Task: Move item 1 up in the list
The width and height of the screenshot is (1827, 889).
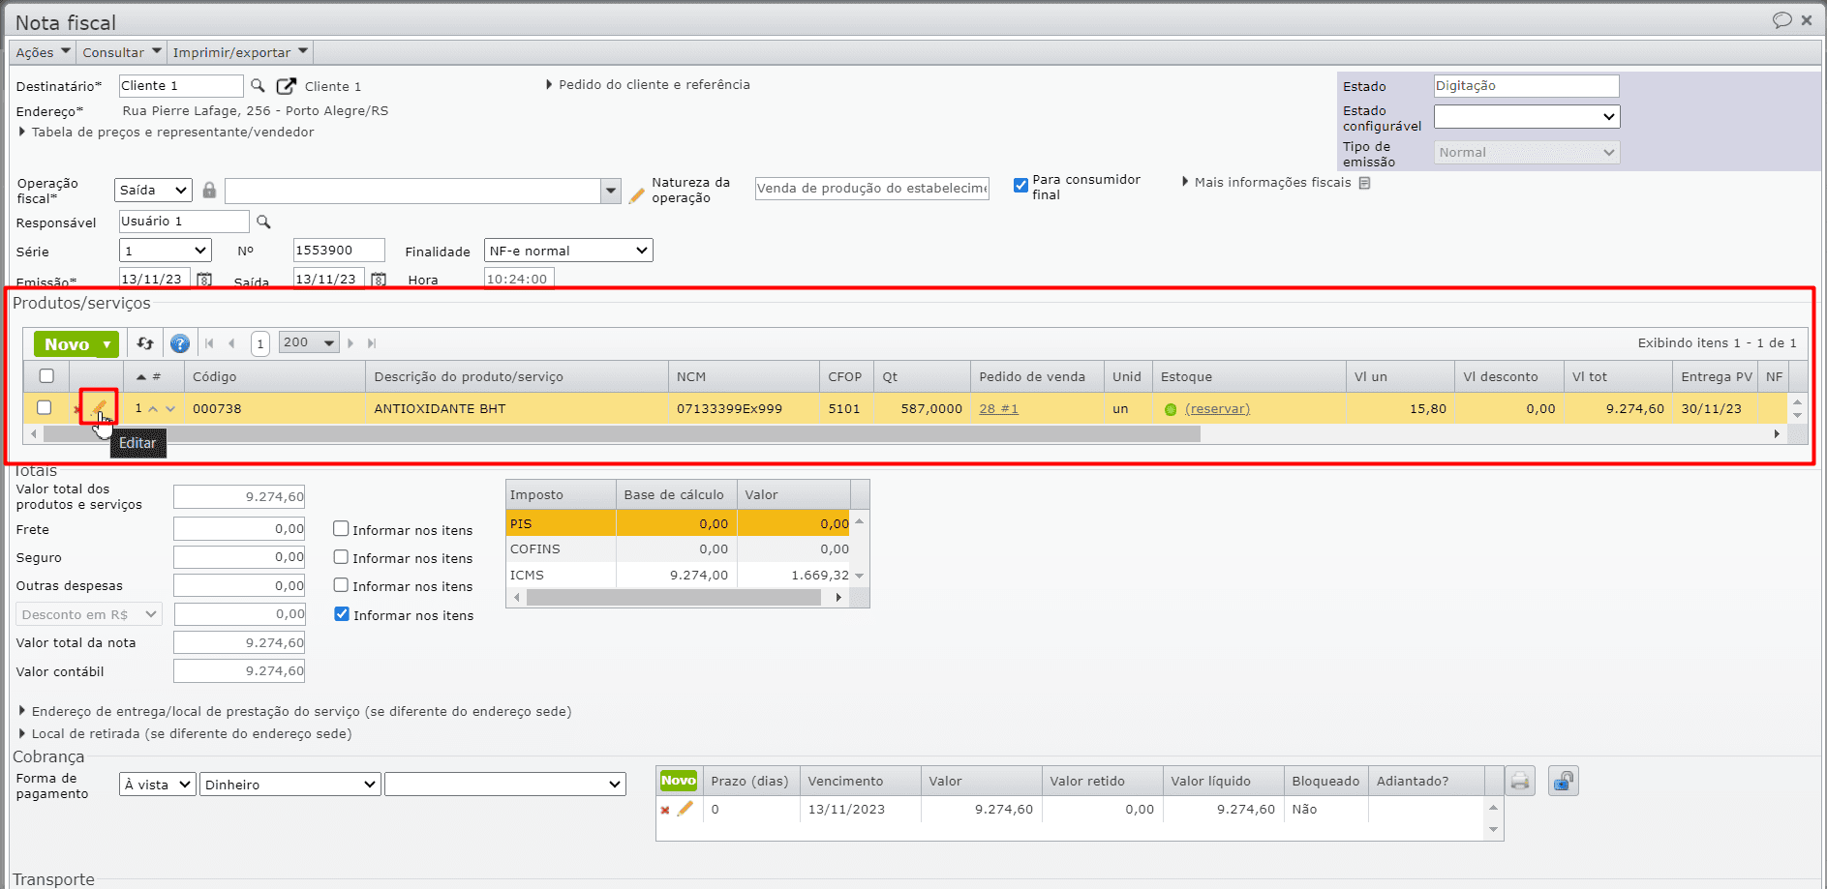Action: pos(153,409)
